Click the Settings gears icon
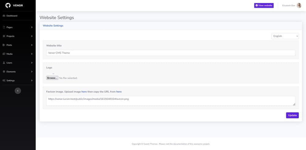Image resolution: width=306 pixels, height=150 pixels. point(4,81)
